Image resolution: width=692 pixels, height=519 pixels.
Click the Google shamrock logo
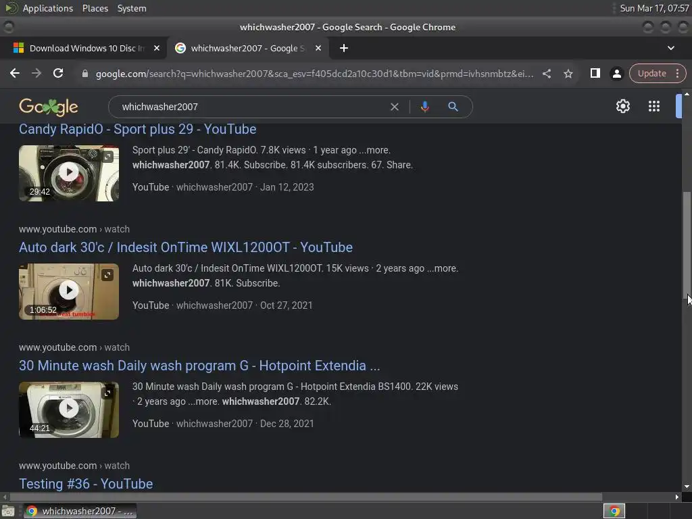48,107
